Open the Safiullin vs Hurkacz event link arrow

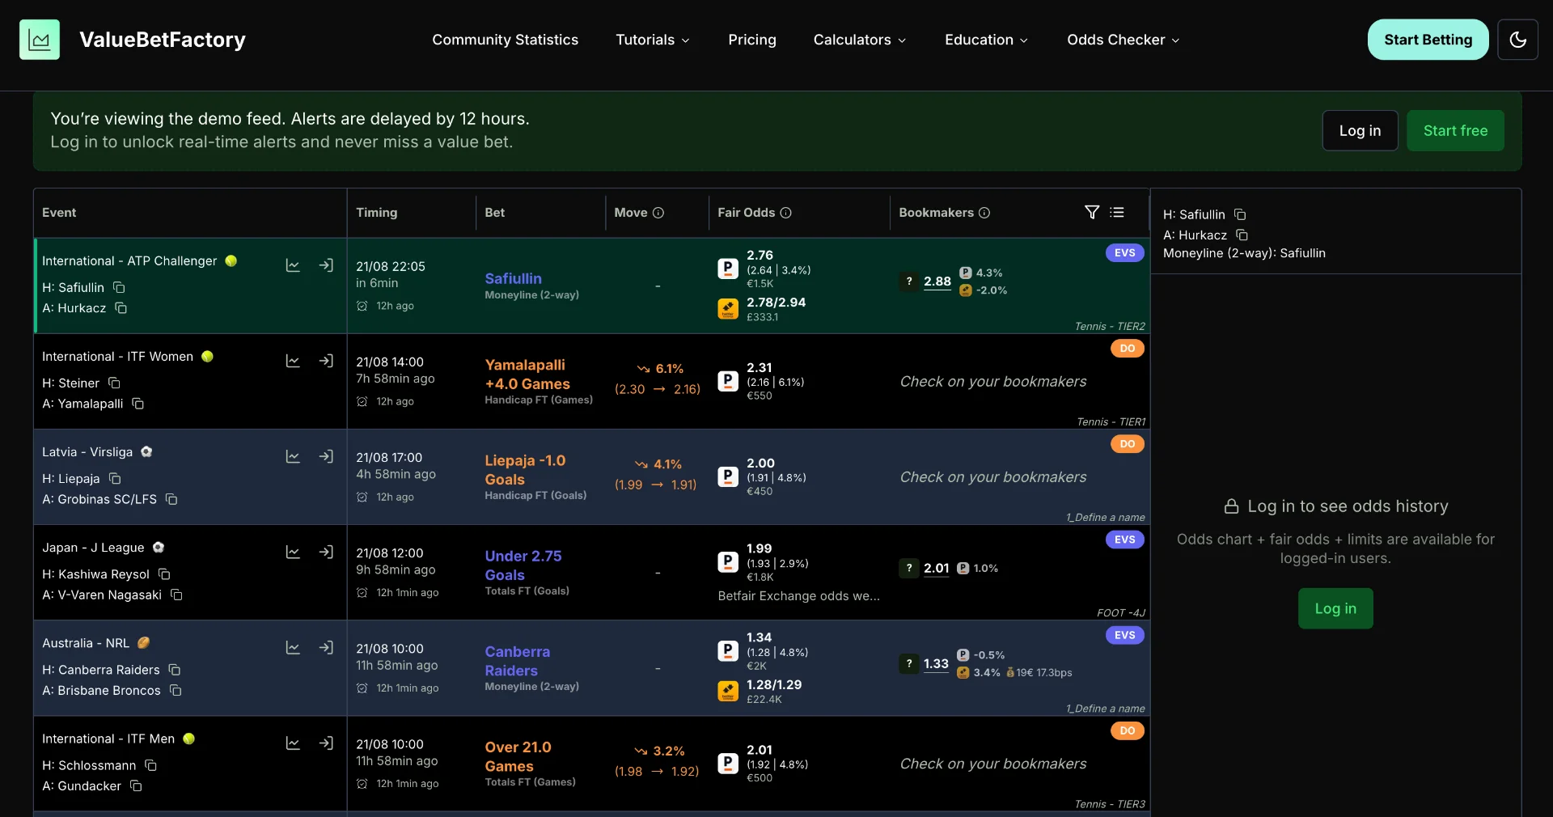point(326,265)
